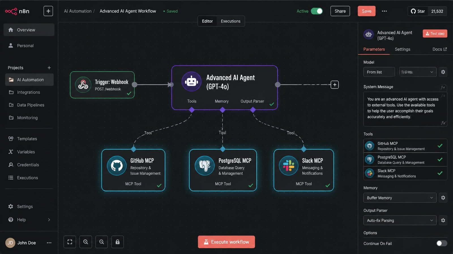Click the elephant icon on the PostgreSQL MCP node
This screenshot has height=254, width=453.
click(204, 166)
